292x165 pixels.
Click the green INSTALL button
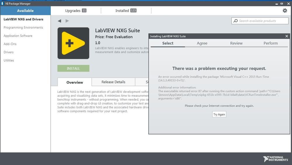[x=73, y=68]
